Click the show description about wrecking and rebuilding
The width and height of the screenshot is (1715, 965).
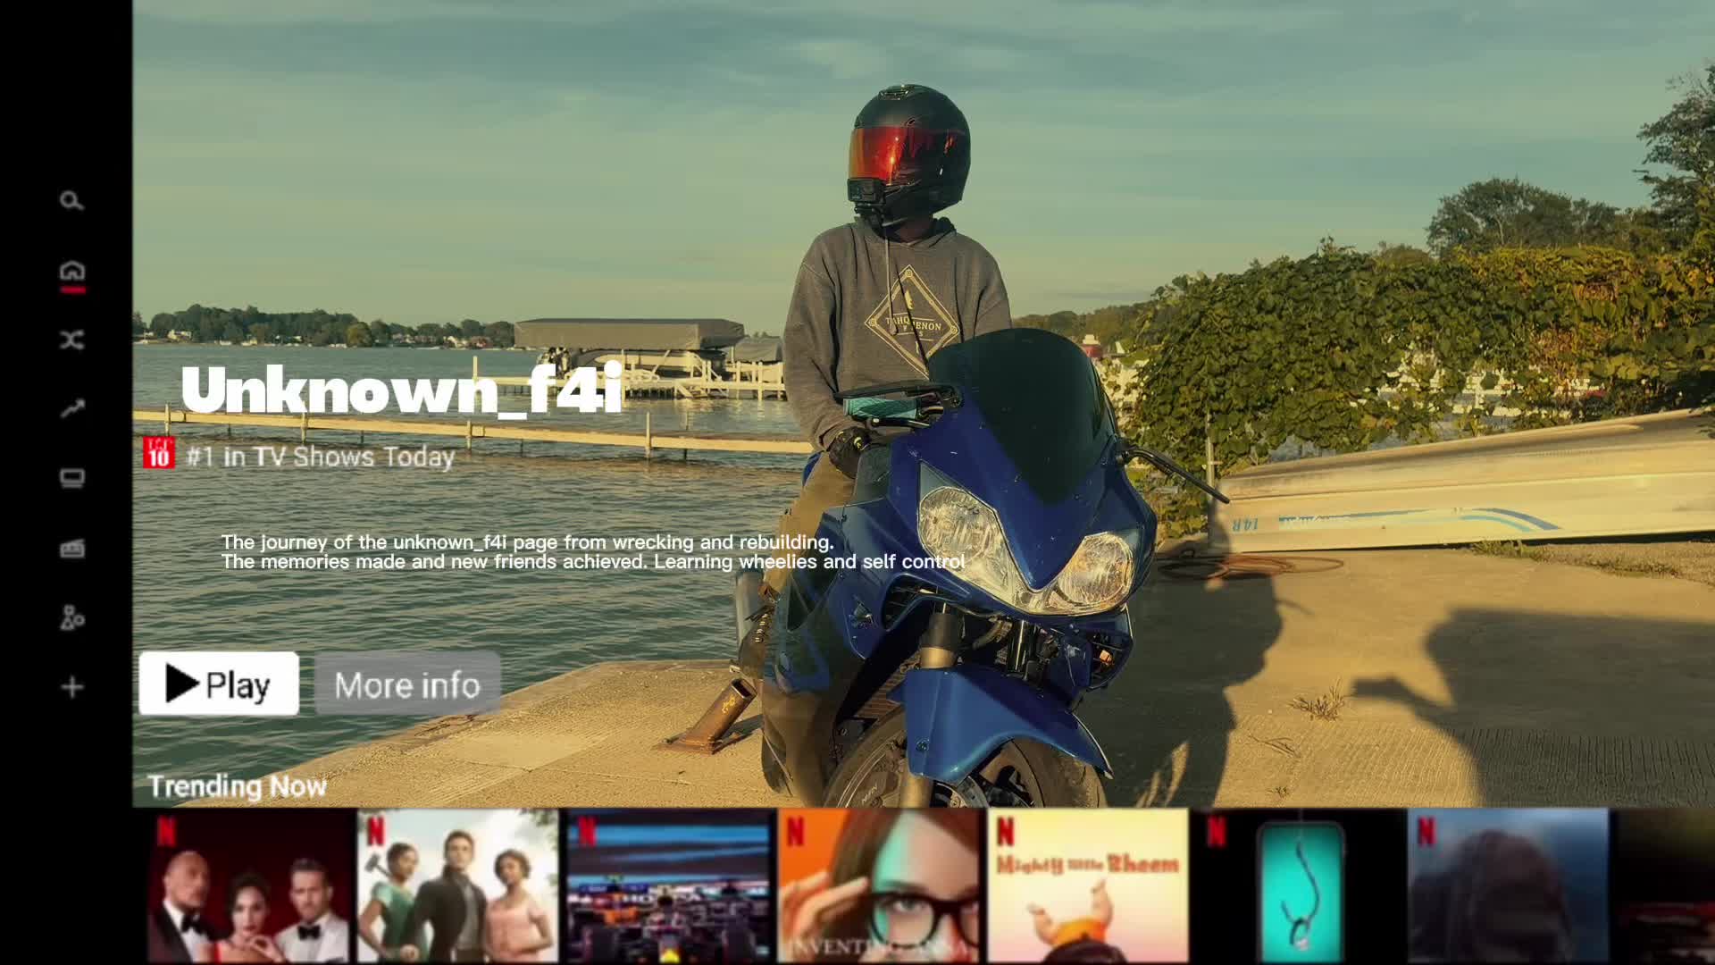593,552
